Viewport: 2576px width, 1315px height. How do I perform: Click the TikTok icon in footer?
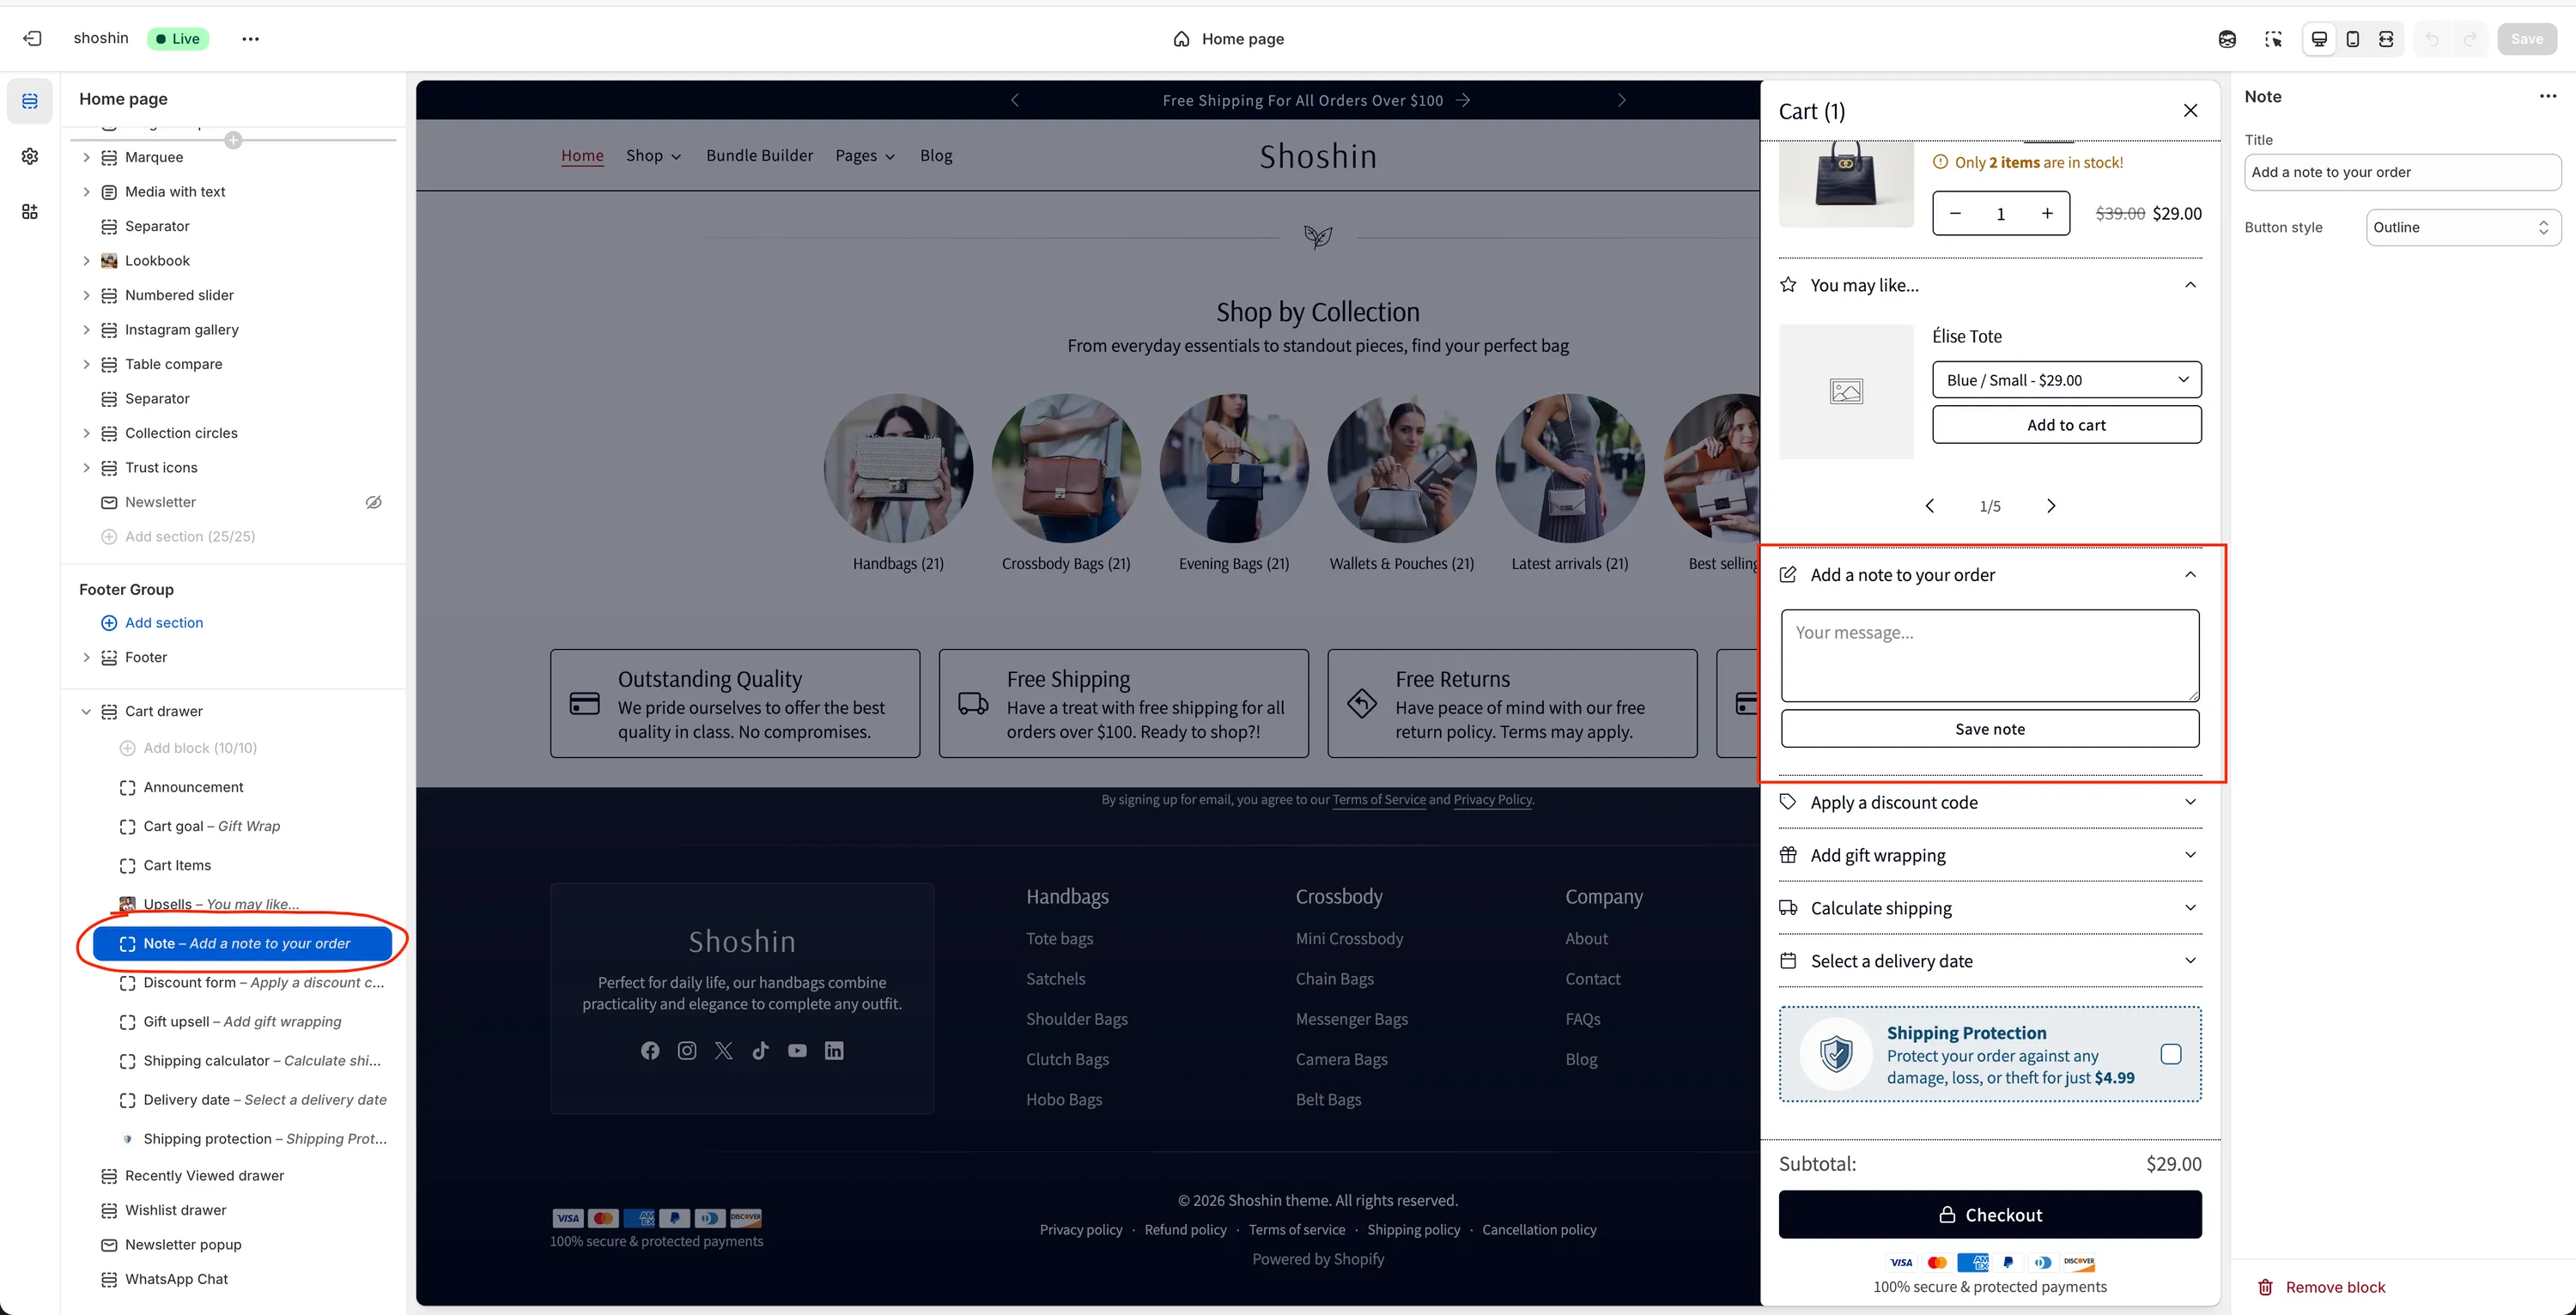[760, 1050]
